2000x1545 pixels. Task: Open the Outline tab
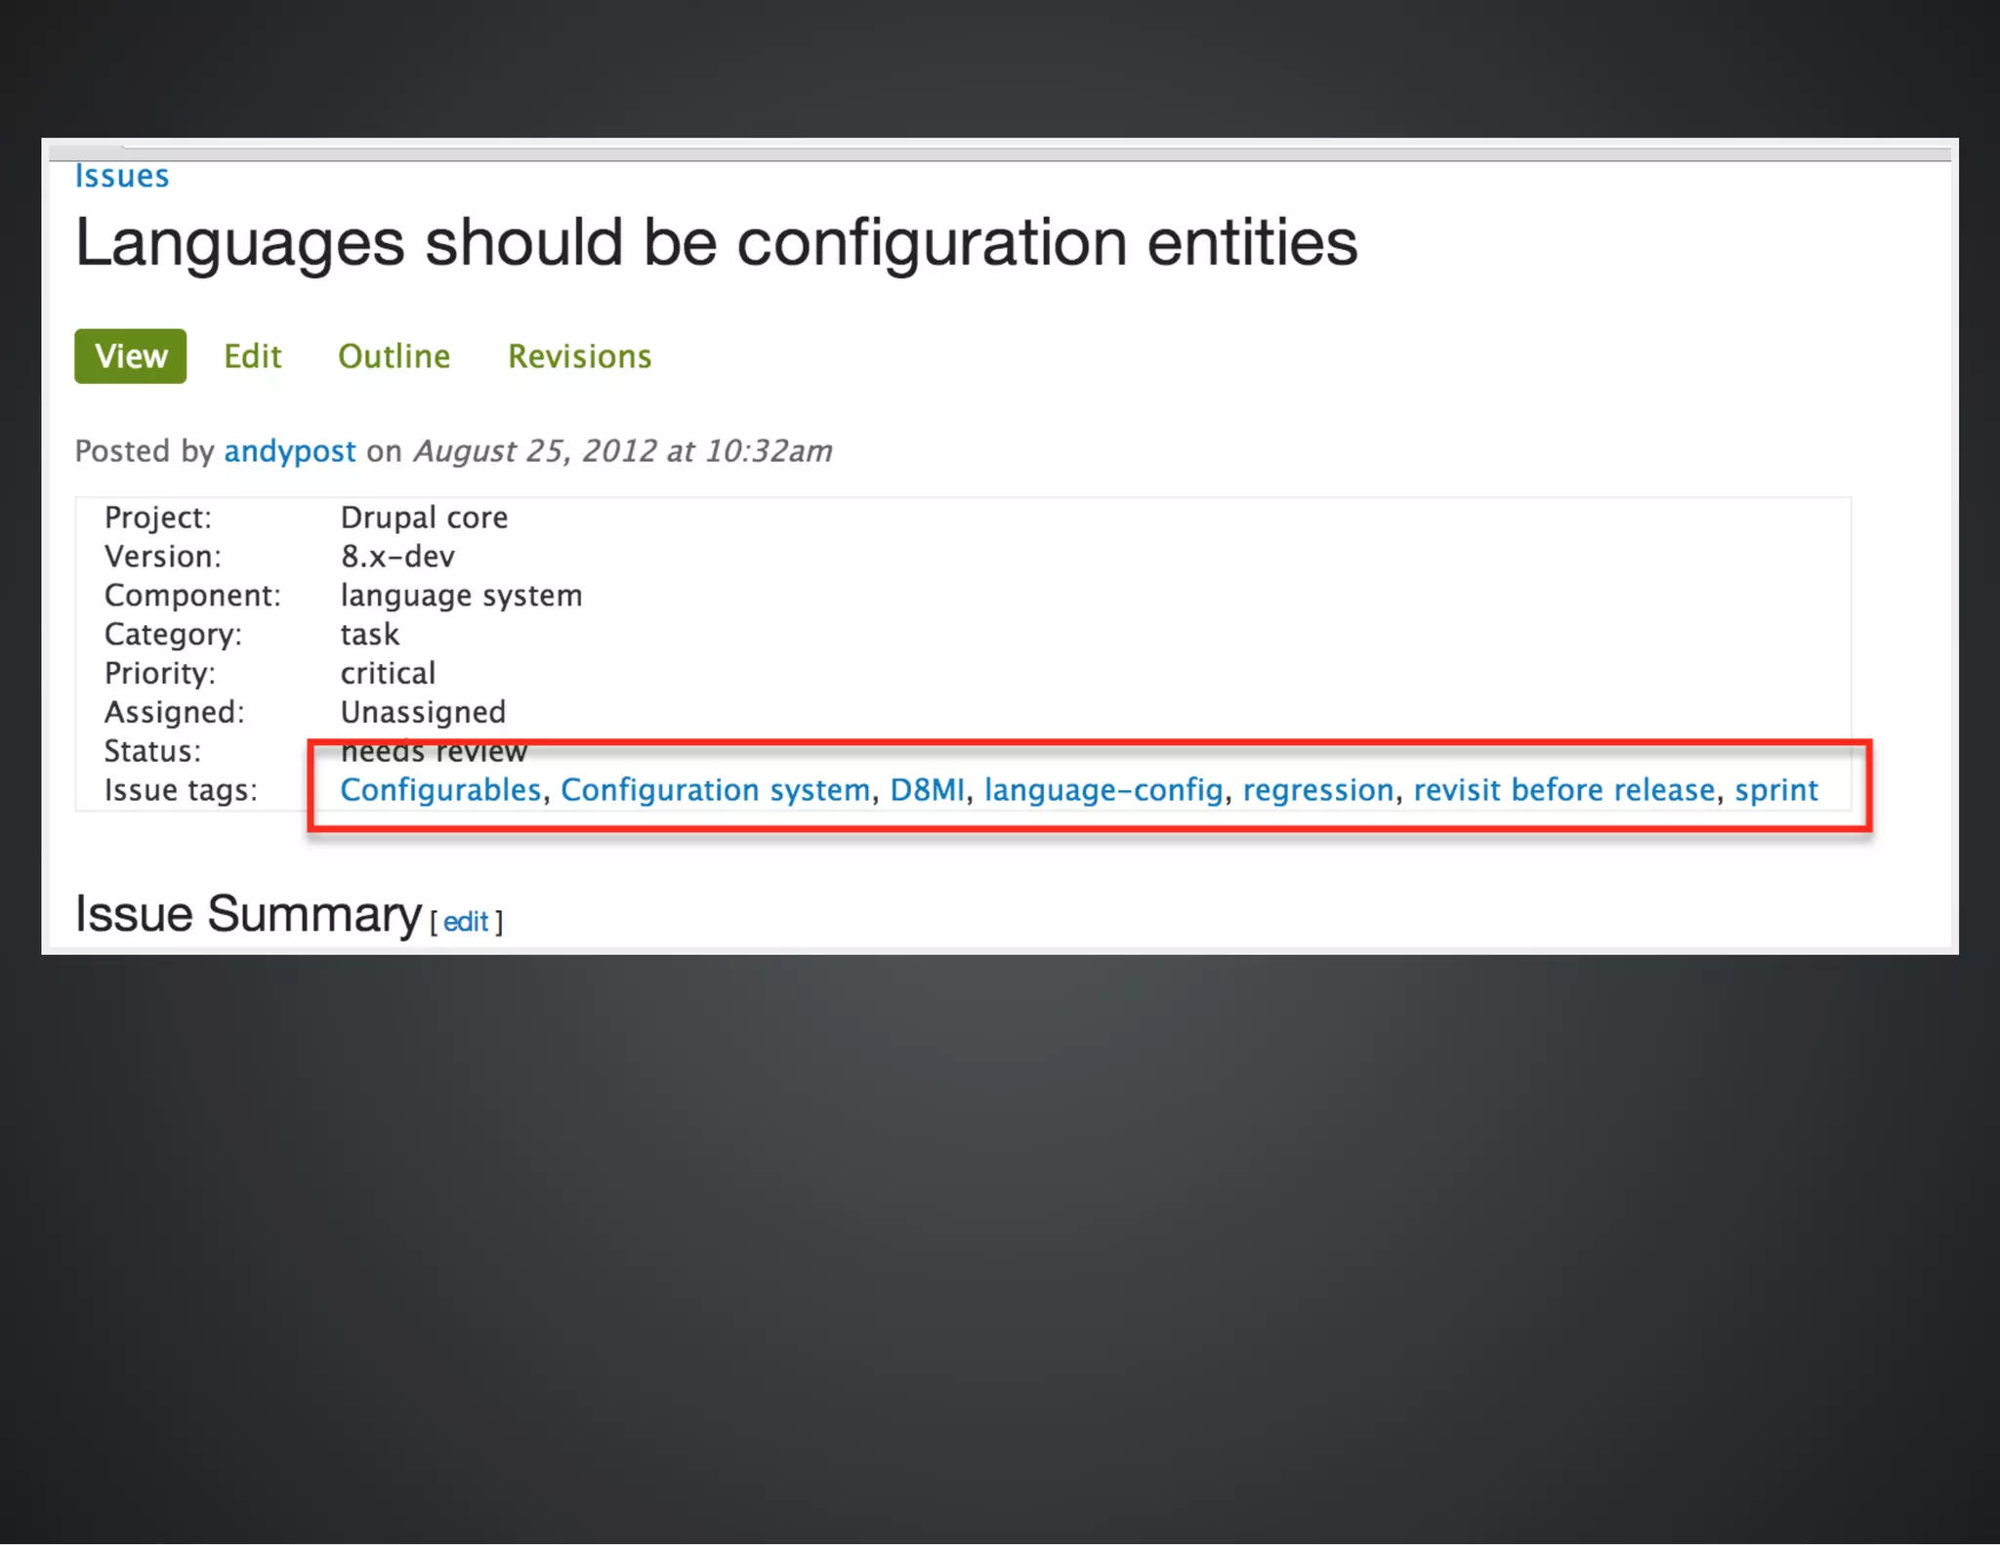[394, 356]
